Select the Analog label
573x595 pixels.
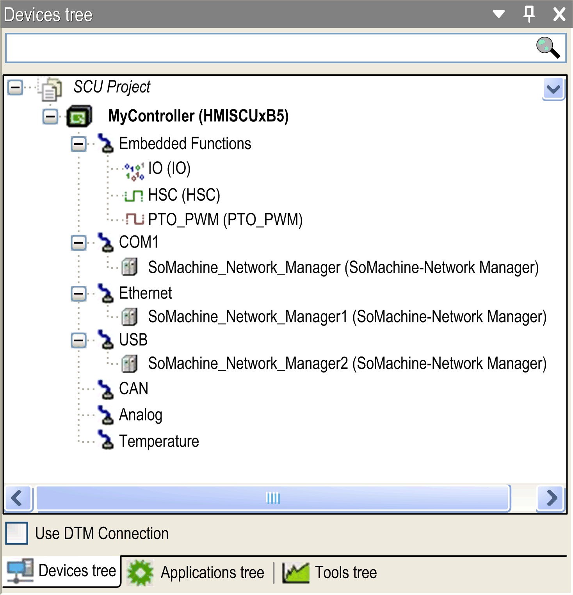141,415
